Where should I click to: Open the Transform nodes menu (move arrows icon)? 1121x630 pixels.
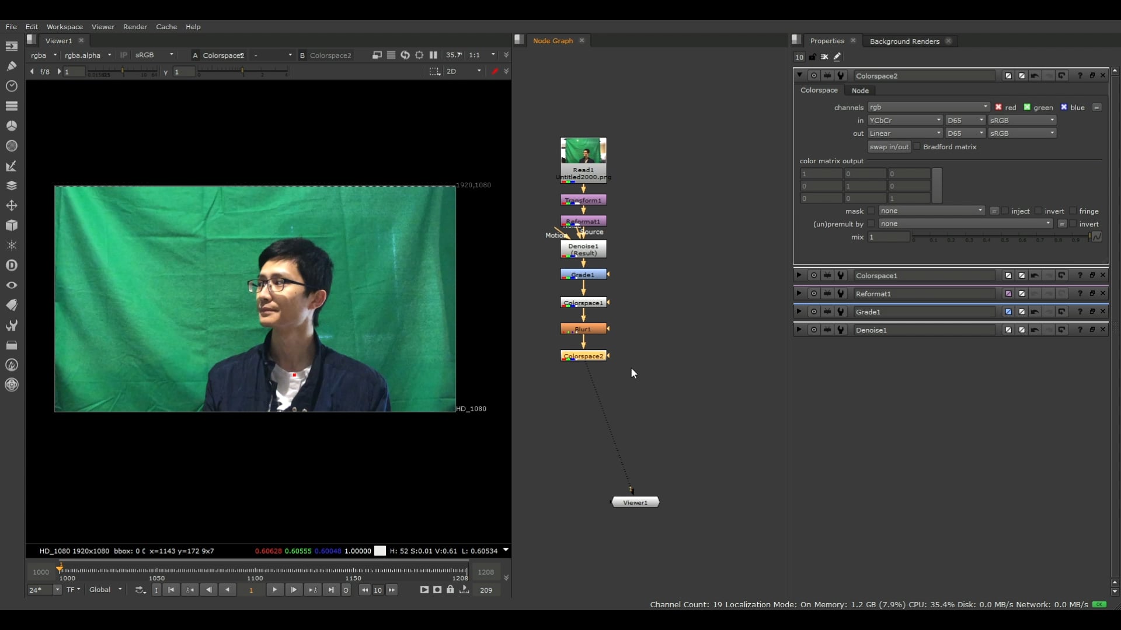(x=12, y=205)
